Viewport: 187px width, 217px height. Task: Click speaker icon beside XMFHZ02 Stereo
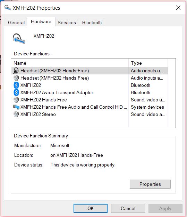click(16, 114)
